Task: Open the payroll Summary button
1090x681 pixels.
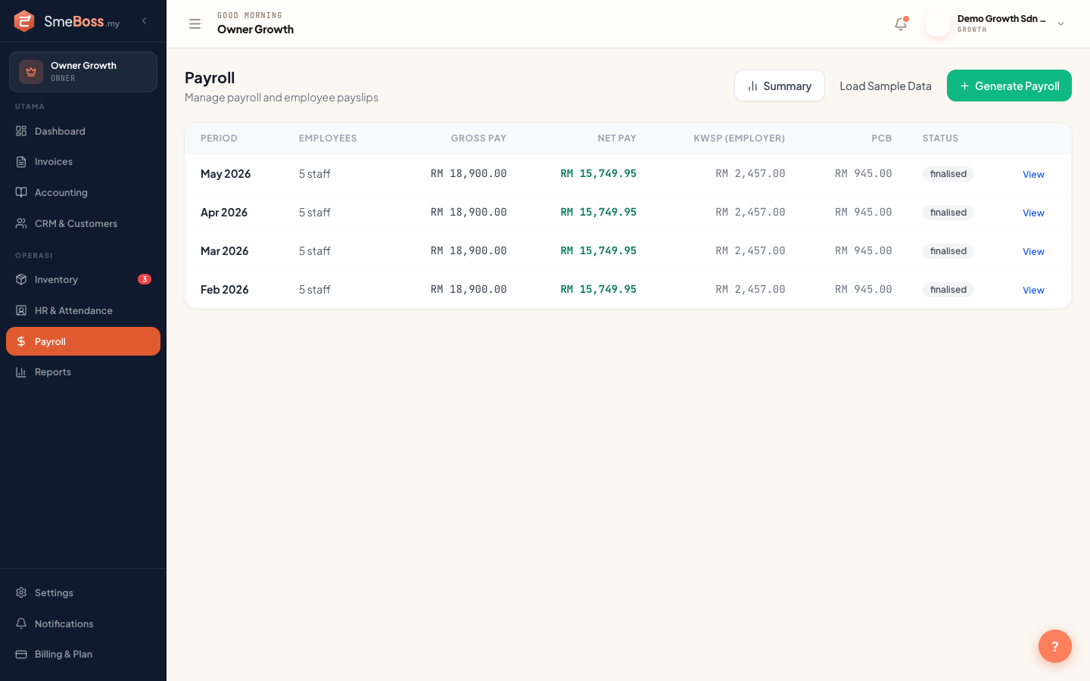Action: (x=780, y=86)
